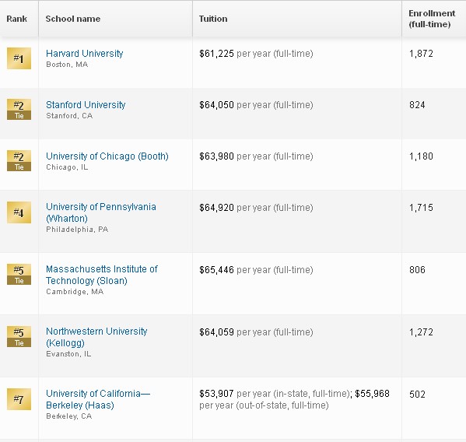This screenshot has height=442, width=466.
Task: Open University of Pennsylvania (Wharton) link
Action: click(101, 212)
